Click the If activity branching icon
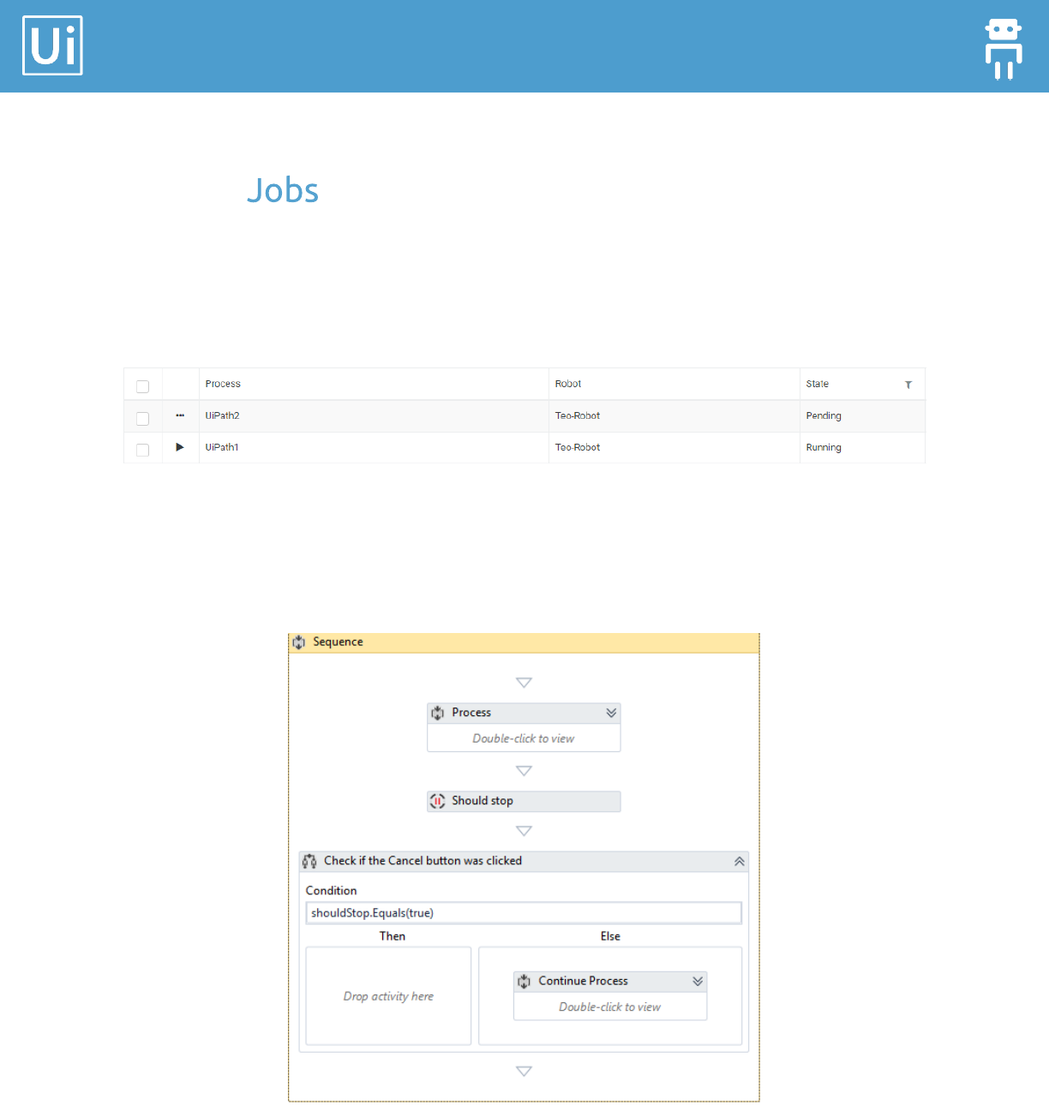The height and width of the screenshot is (1105, 1049). click(x=309, y=861)
